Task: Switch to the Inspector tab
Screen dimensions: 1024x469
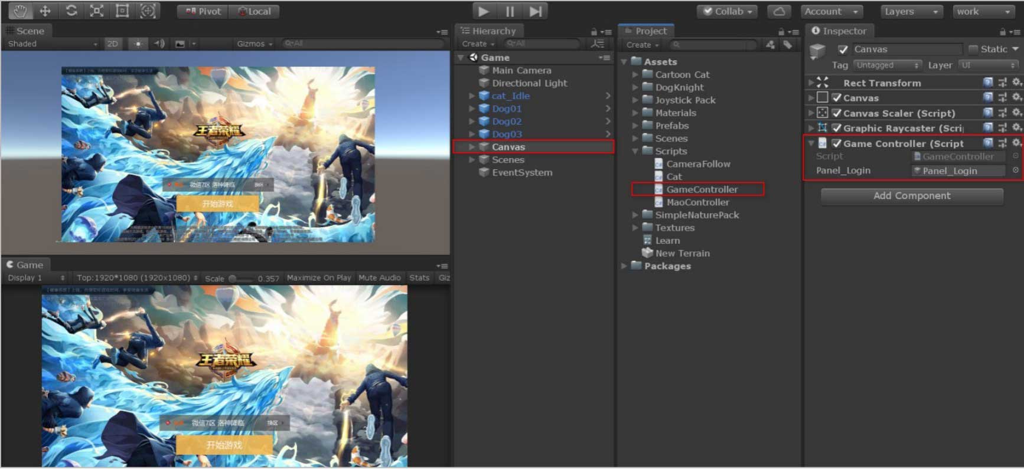Action: click(839, 31)
